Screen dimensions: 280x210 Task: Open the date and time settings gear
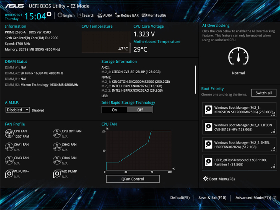(x=49, y=14)
